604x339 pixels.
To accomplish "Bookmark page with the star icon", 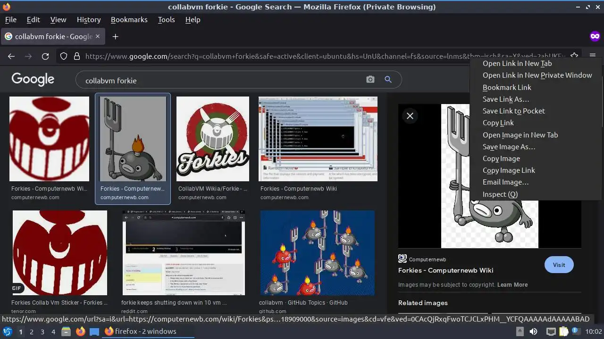I will (574, 56).
